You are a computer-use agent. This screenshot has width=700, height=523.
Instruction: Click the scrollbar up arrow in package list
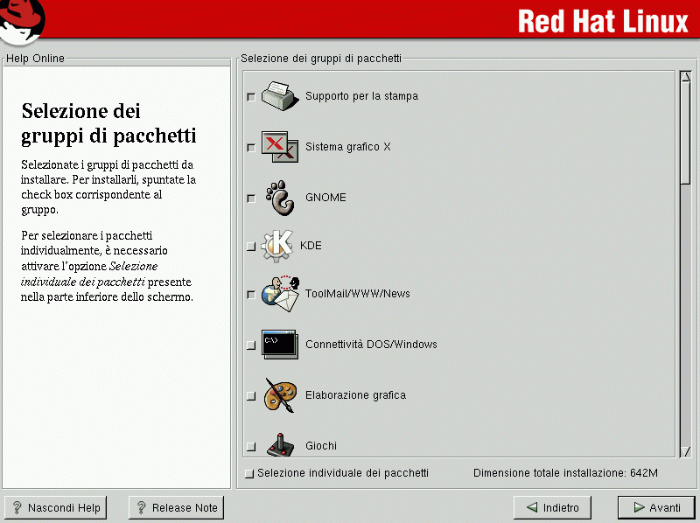point(685,77)
